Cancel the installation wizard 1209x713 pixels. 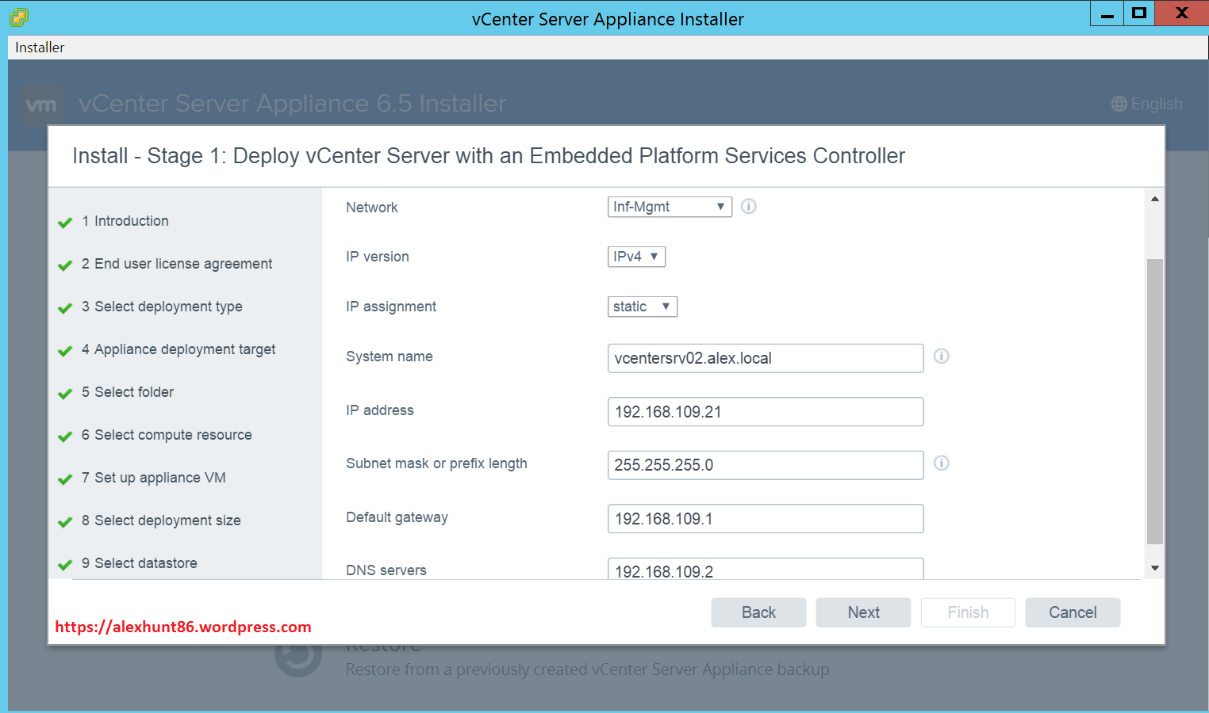(x=1072, y=612)
